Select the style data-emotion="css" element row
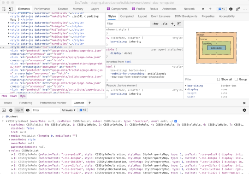249x174 pixels. 53,47
